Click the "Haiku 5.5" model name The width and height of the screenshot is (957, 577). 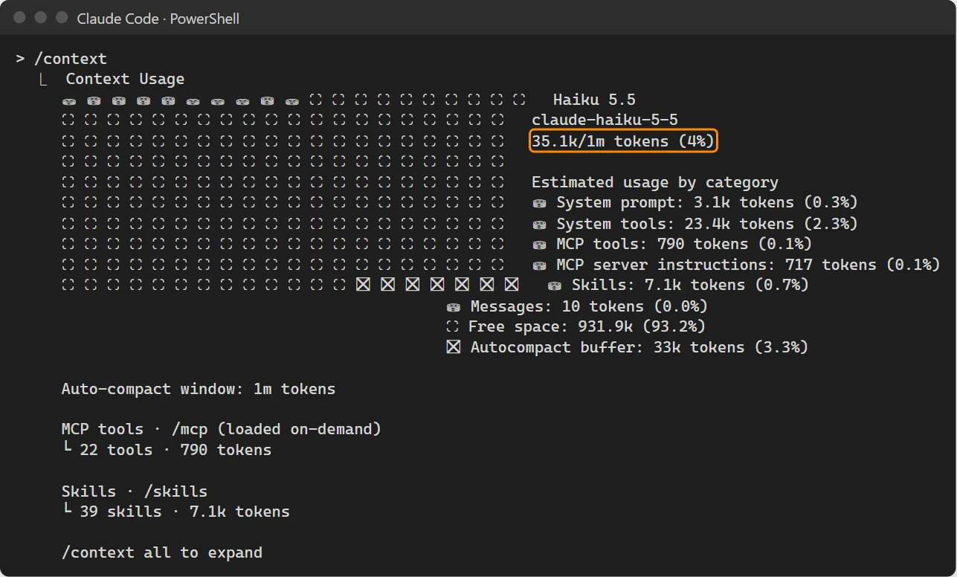[x=594, y=100]
